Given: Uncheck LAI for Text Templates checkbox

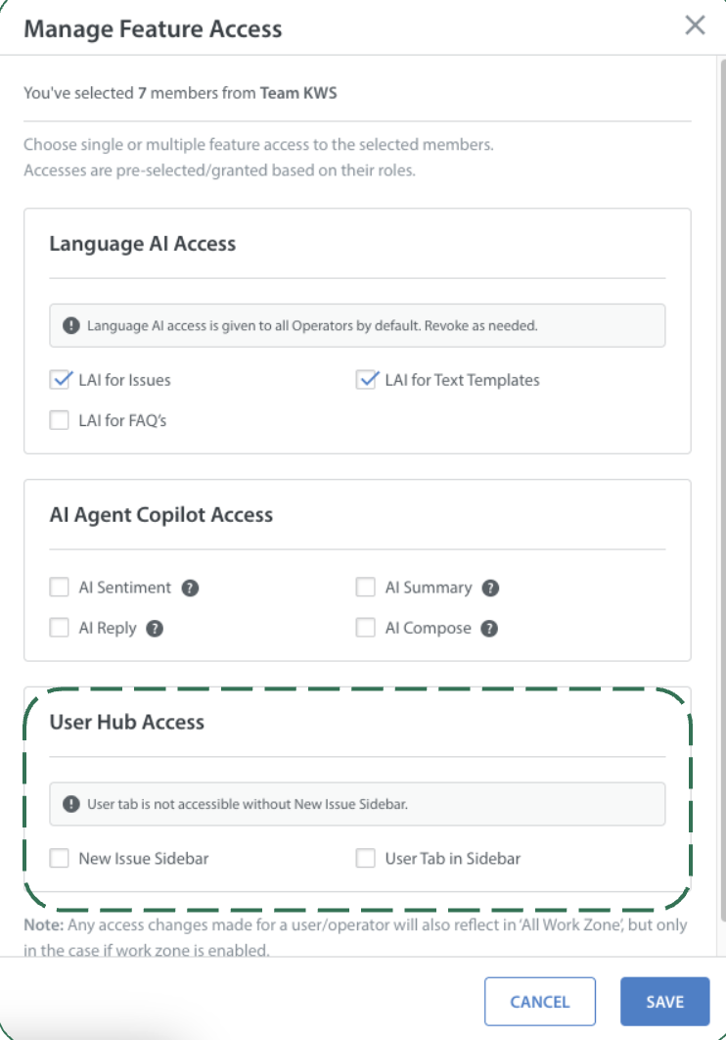Looking at the screenshot, I should click(366, 380).
